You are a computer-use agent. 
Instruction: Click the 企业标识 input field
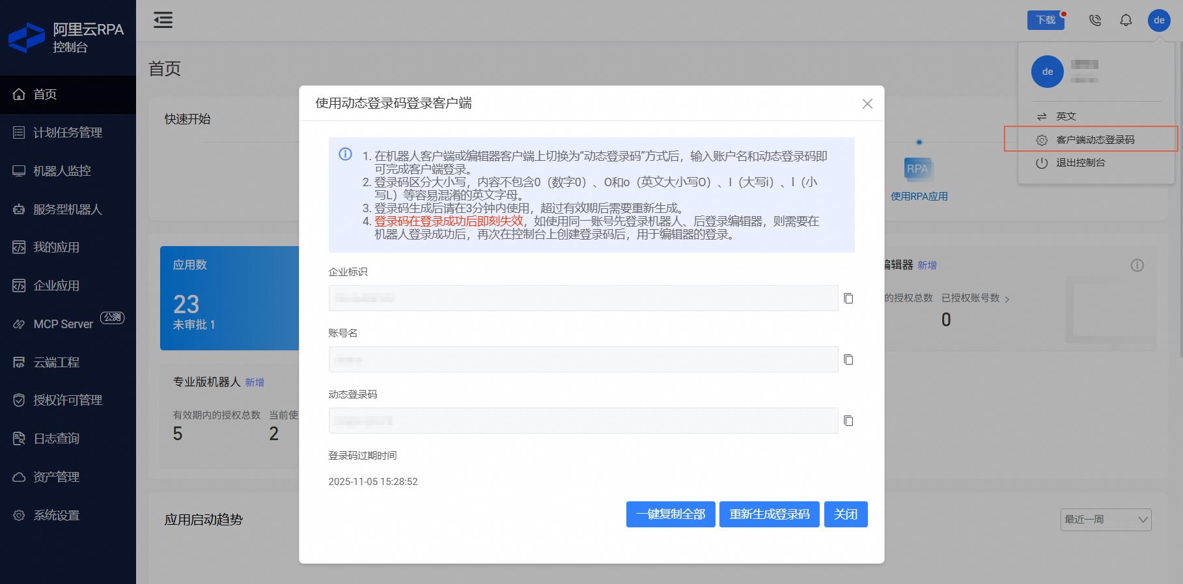(583, 298)
